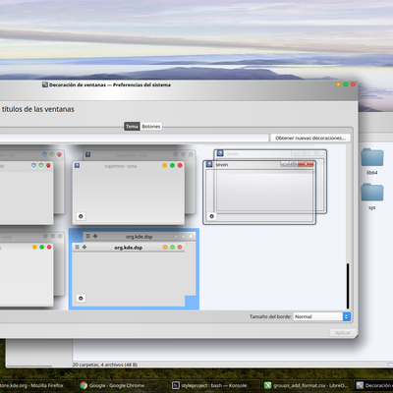This screenshot has height=393, width=393.
Task: Click the pin icon in org.kde.dsp preview
Action: pos(84,247)
